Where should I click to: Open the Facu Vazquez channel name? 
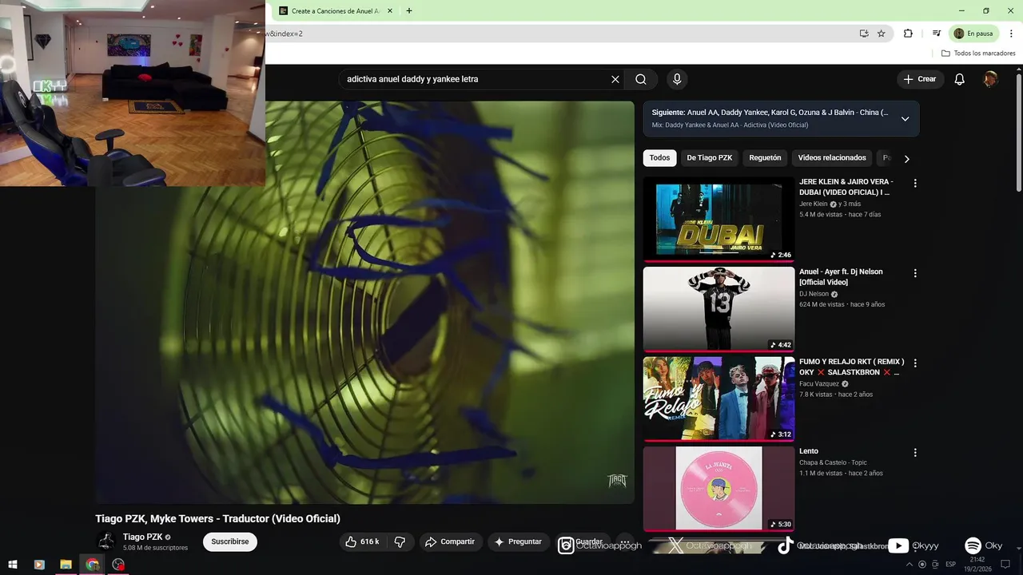point(819,383)
